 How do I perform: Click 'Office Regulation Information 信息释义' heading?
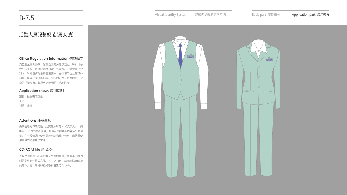tap(51, 58)
